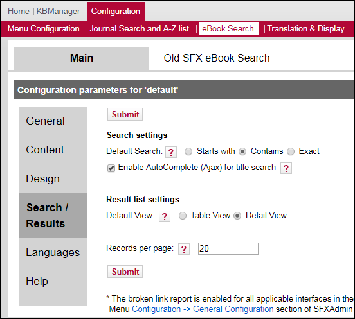
Task: Switch to Old SFX eBook Search tab
Action: pos(217,58)
